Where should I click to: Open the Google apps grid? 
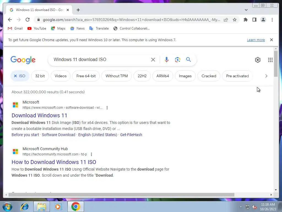tap(270, 60)
